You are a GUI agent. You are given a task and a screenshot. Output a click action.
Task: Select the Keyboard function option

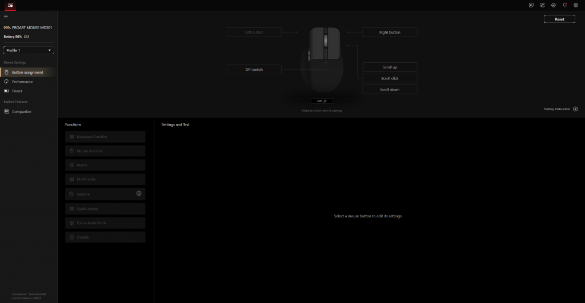[105, 137]
